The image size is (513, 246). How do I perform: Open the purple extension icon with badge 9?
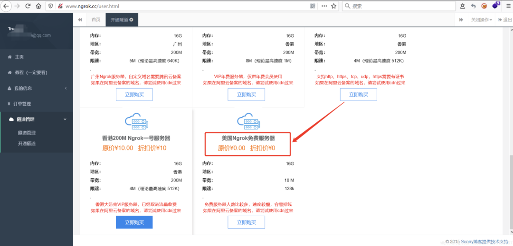click(x=495, y=5)
